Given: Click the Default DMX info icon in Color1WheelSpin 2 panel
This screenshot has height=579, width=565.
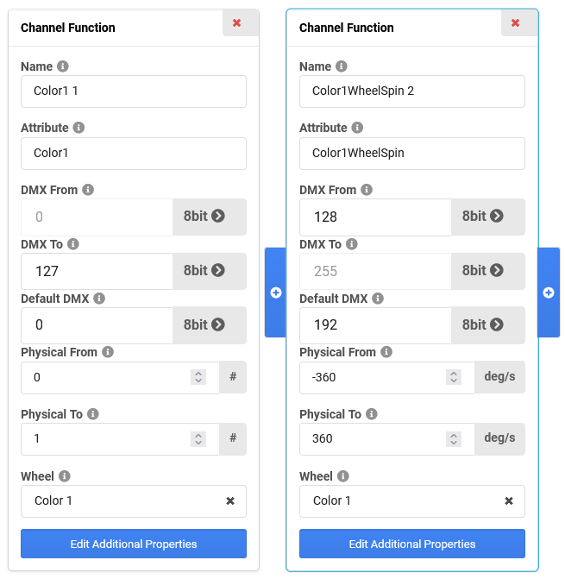Looking at the screenshot, I should click(378, 299).
